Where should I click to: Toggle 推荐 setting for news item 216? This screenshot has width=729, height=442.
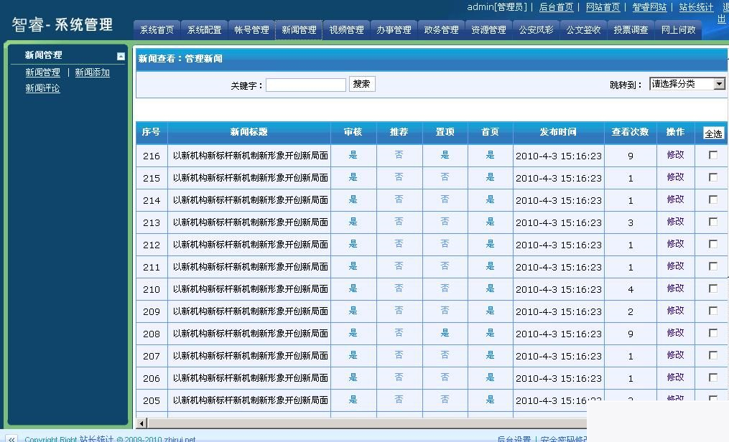(x=399, y=154)
